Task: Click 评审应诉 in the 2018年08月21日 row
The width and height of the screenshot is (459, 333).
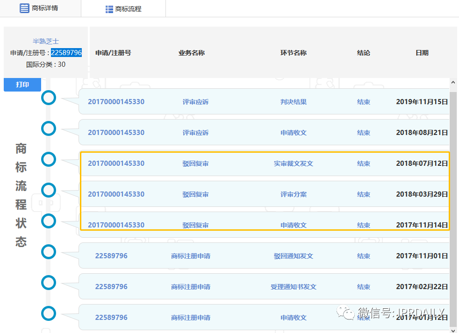Action: point(195,133)
